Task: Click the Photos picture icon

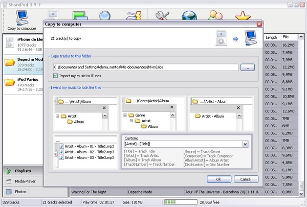Action: click(9, 192)
